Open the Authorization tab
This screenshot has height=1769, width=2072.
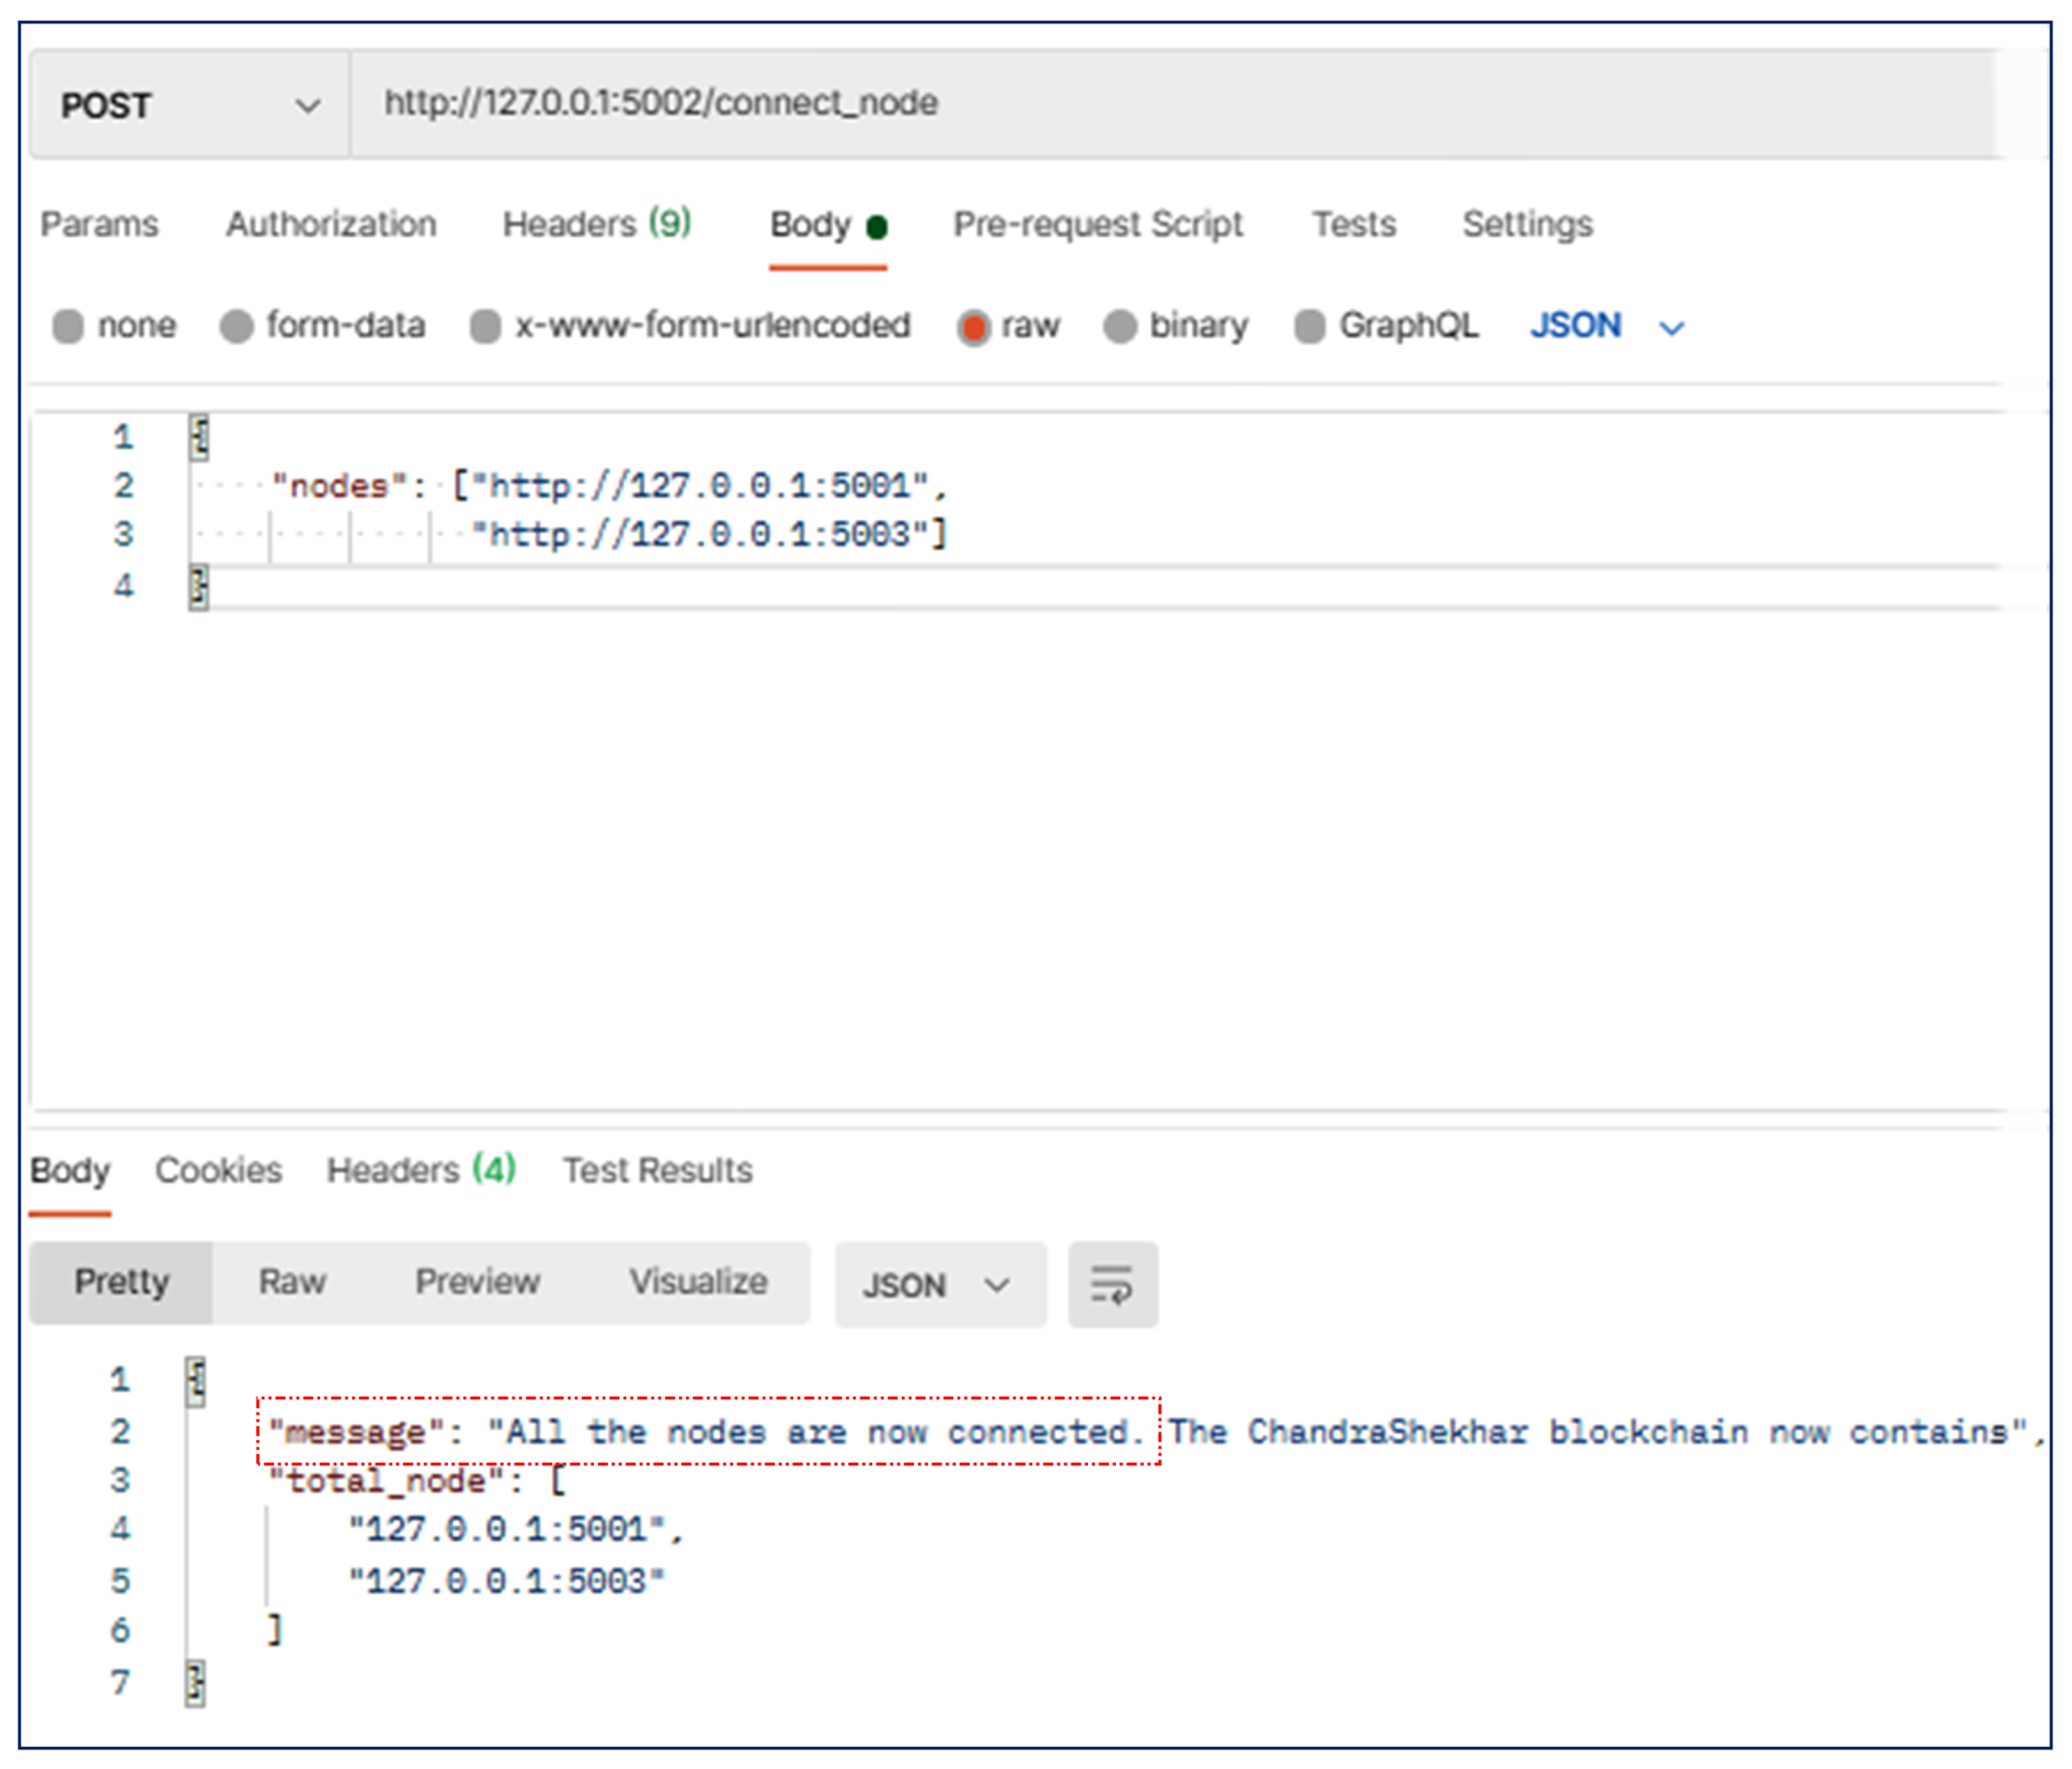(x=331, y=224)
